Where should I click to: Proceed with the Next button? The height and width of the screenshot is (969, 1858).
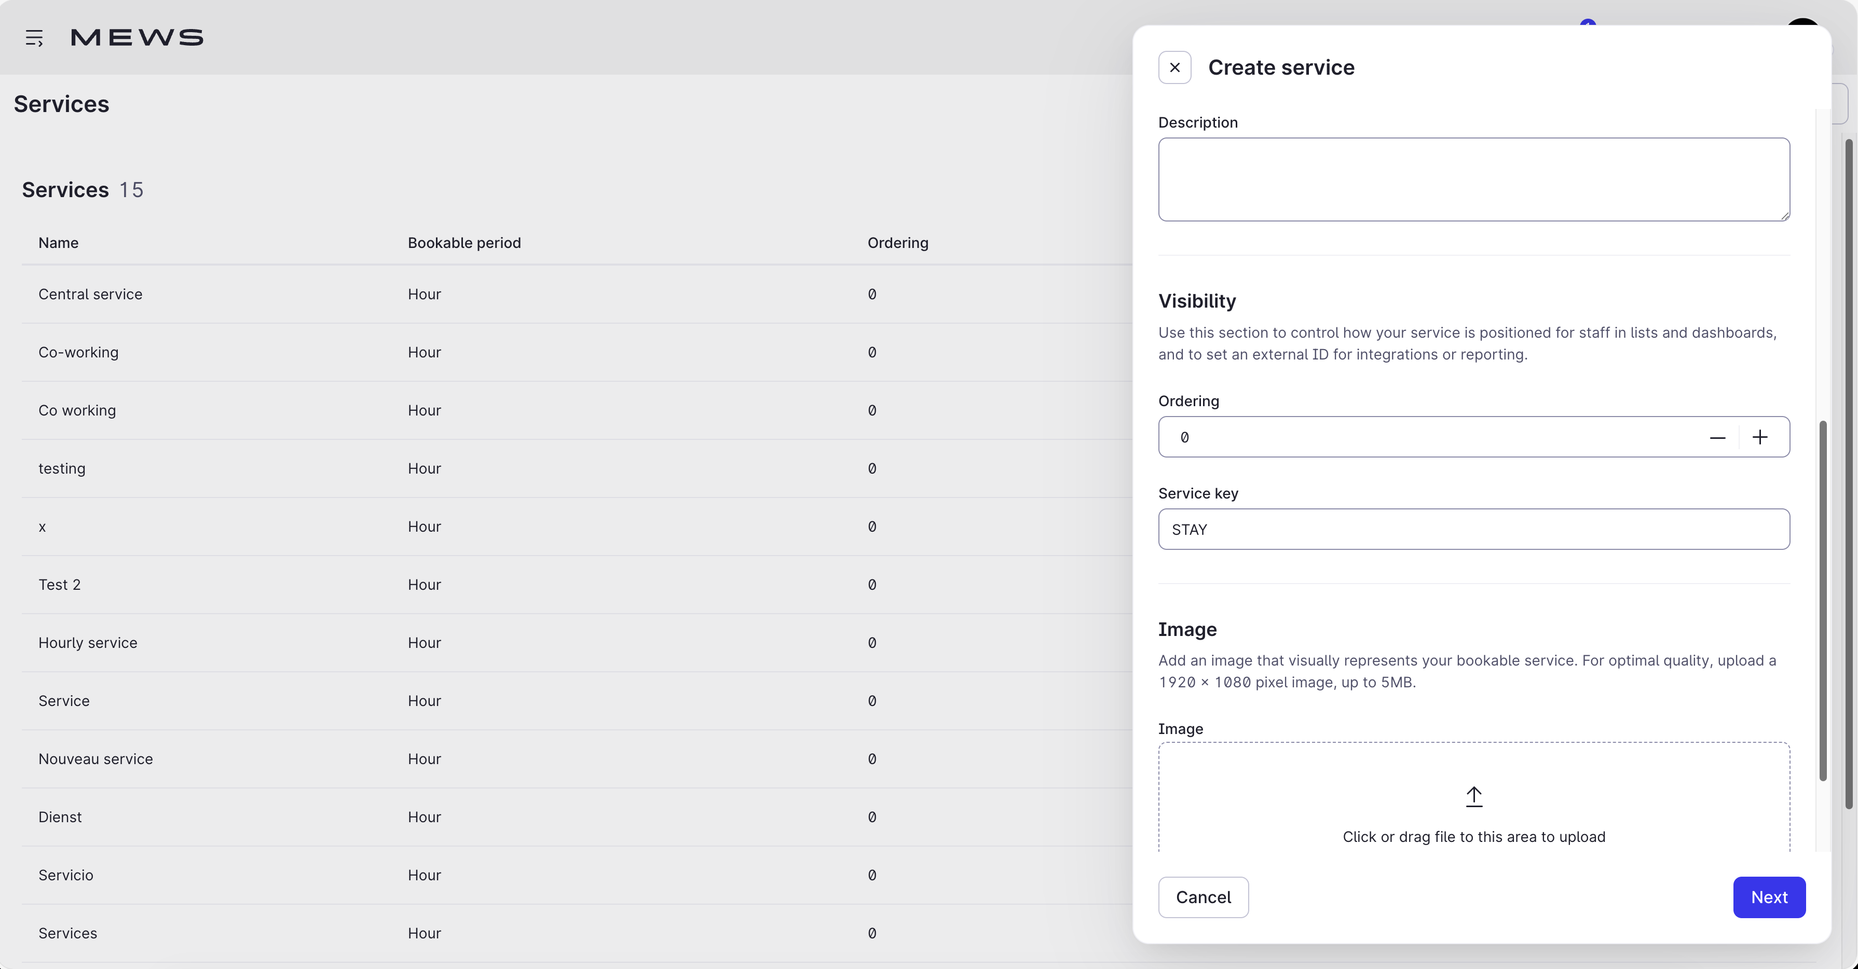point(1769,897)
